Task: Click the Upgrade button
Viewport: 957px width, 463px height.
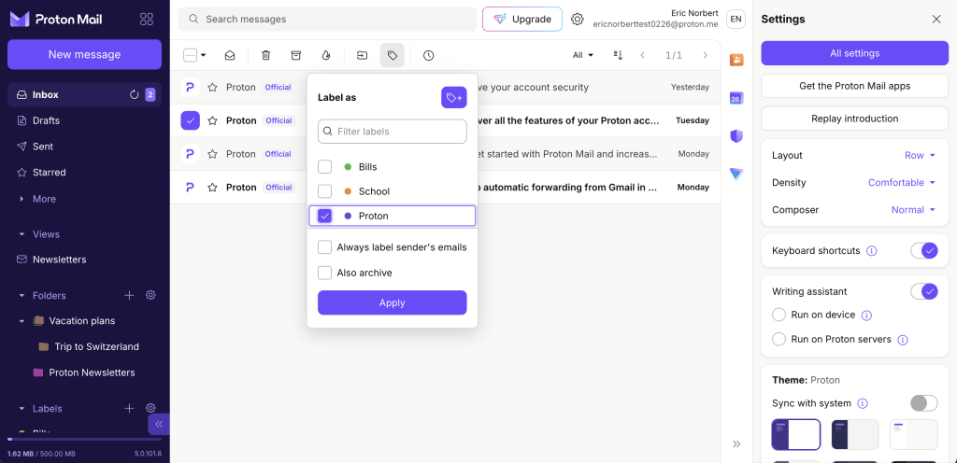Action: click(x=521, y=19)
